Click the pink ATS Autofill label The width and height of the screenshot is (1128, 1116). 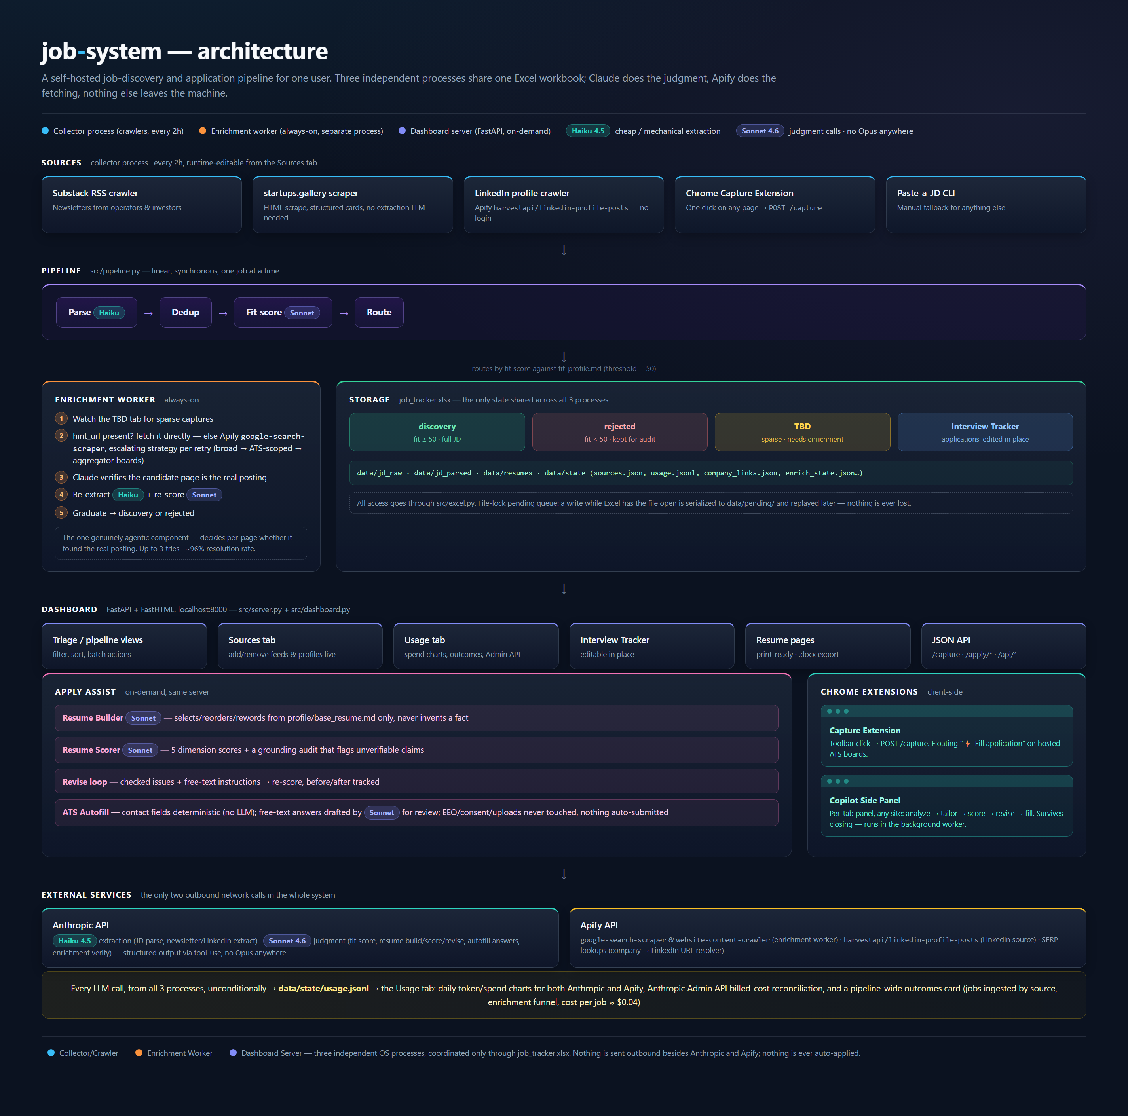85,812
